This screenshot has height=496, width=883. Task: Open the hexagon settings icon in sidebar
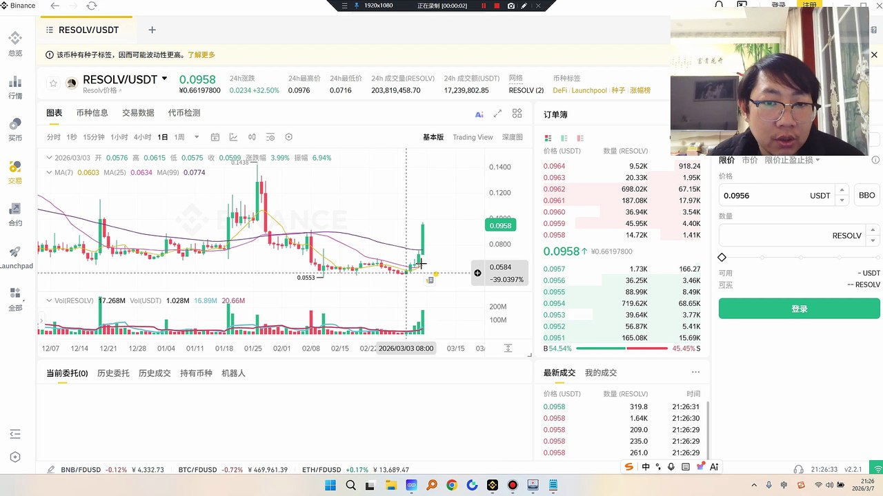15,457
